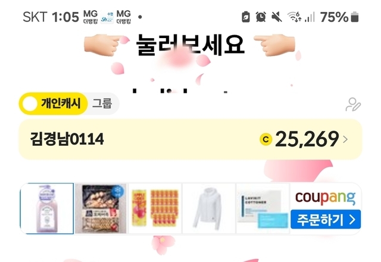
Task: Tap the muted sound status icon
Action: (x=276, y=17)
